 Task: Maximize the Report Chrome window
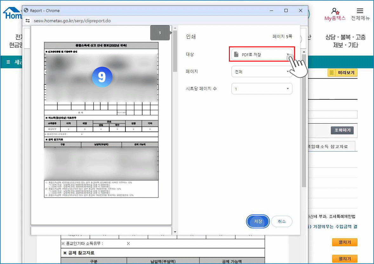click(x=286, y=10)
